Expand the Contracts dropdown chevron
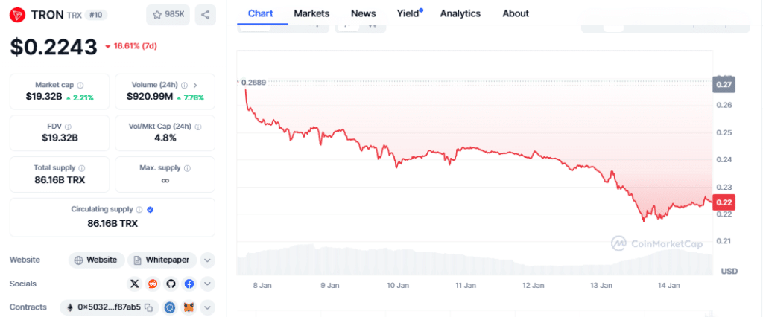Viewport: 763px width, 317px height. tap(208, 307)
